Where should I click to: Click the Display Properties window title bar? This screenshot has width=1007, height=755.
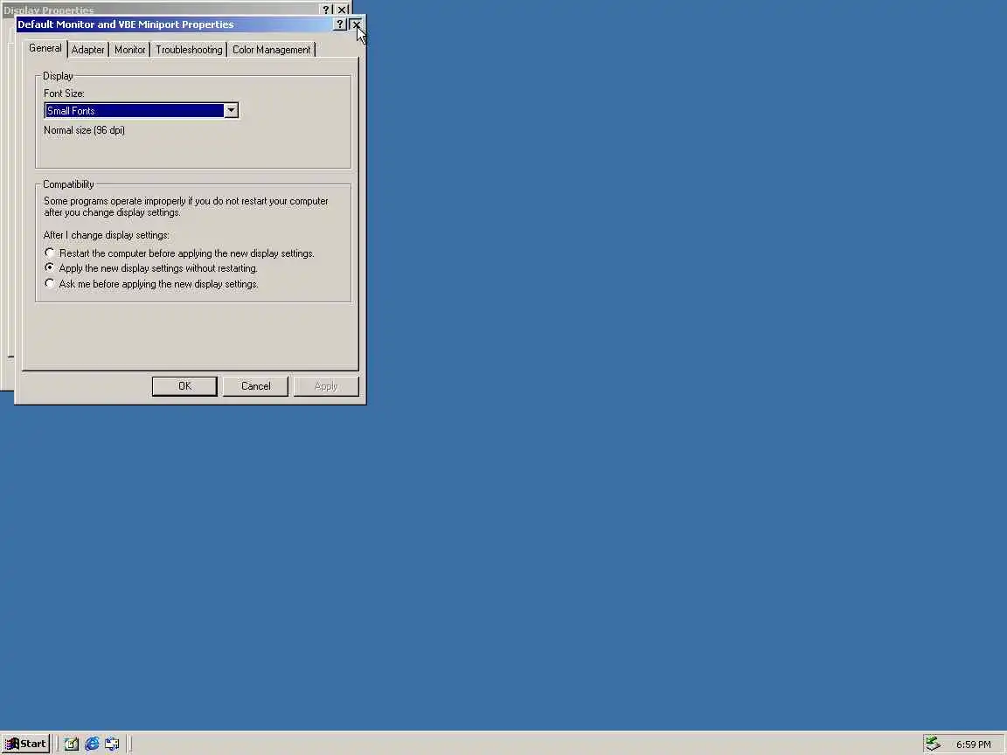point(161,9)
